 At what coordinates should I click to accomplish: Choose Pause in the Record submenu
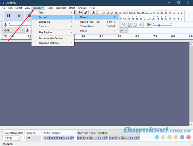(x=96, y=31)
